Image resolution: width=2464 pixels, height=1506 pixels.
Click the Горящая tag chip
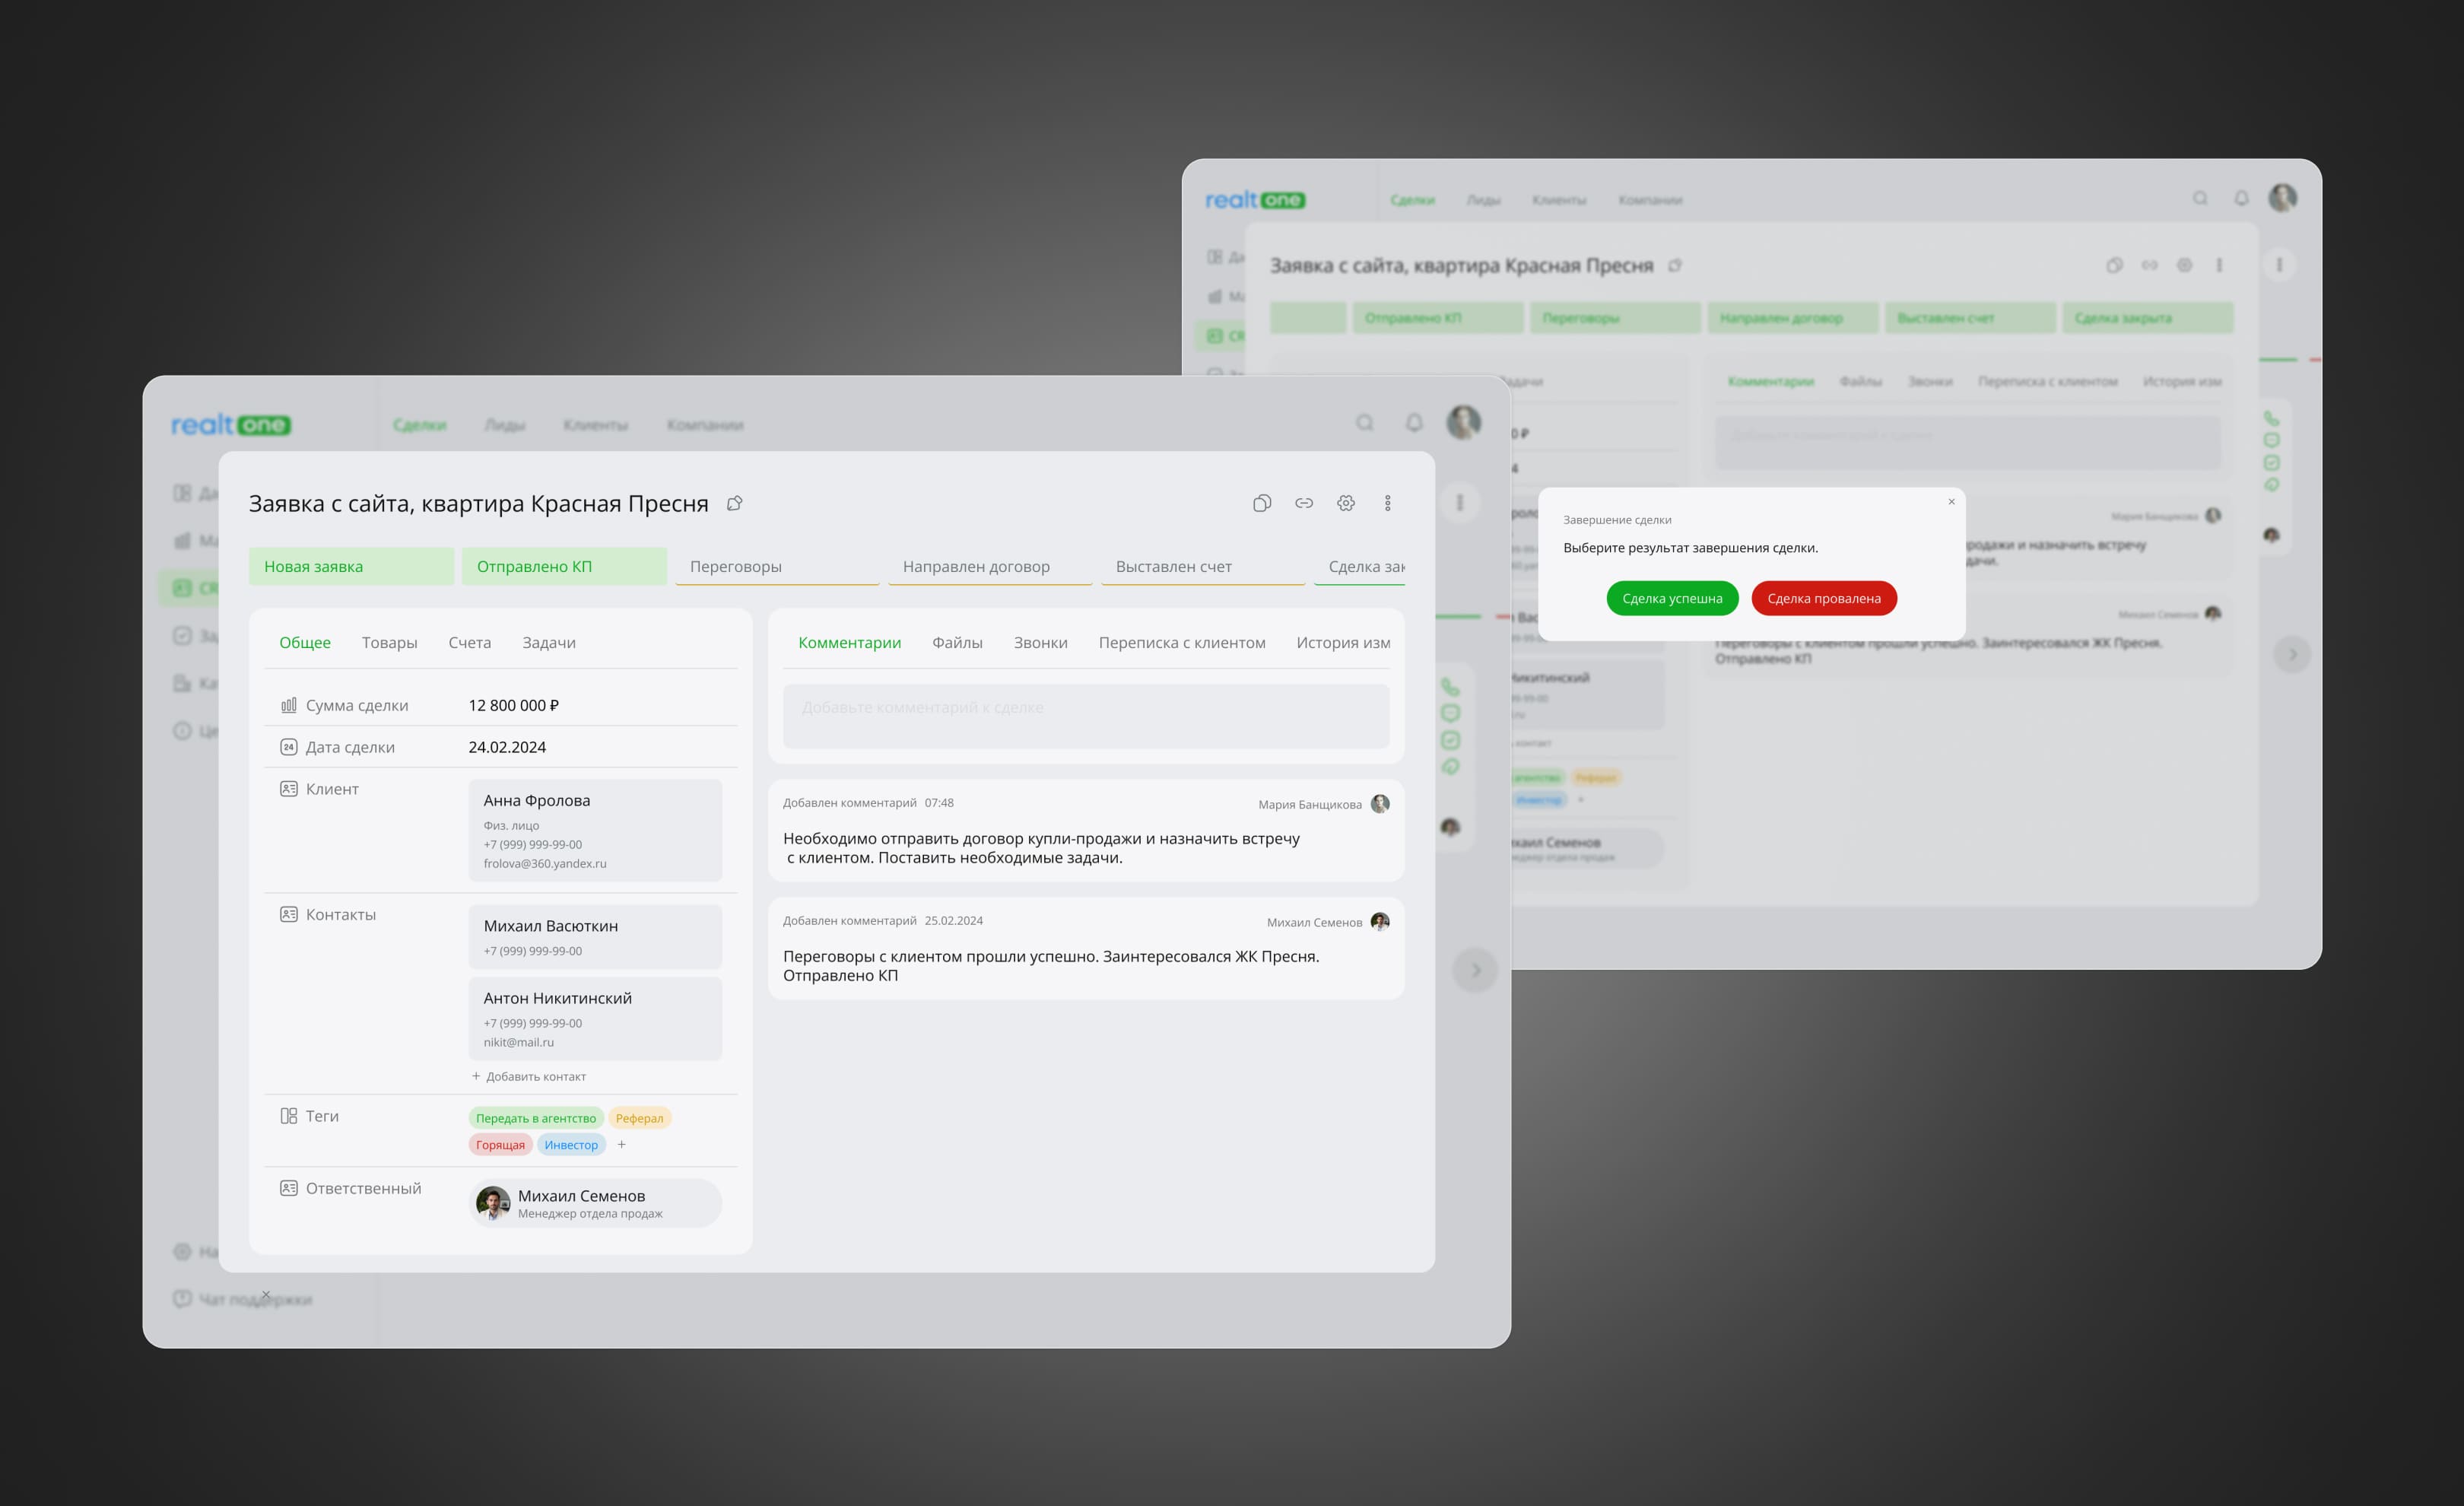click(x=500, y=1145)
